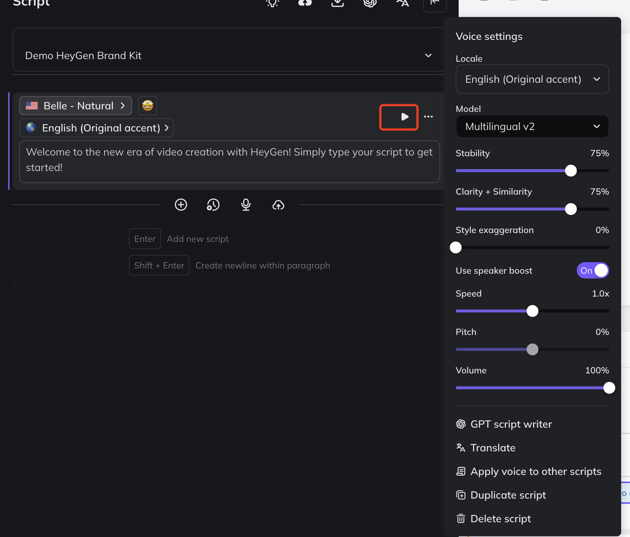Click Create newline within paragraph text
This screenshot has height=537, width=630.
(263, 266)
